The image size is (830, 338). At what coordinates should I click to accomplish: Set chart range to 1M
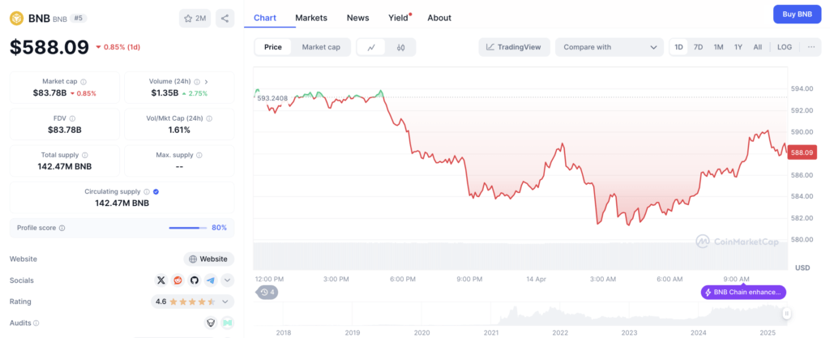pos(718,47)
